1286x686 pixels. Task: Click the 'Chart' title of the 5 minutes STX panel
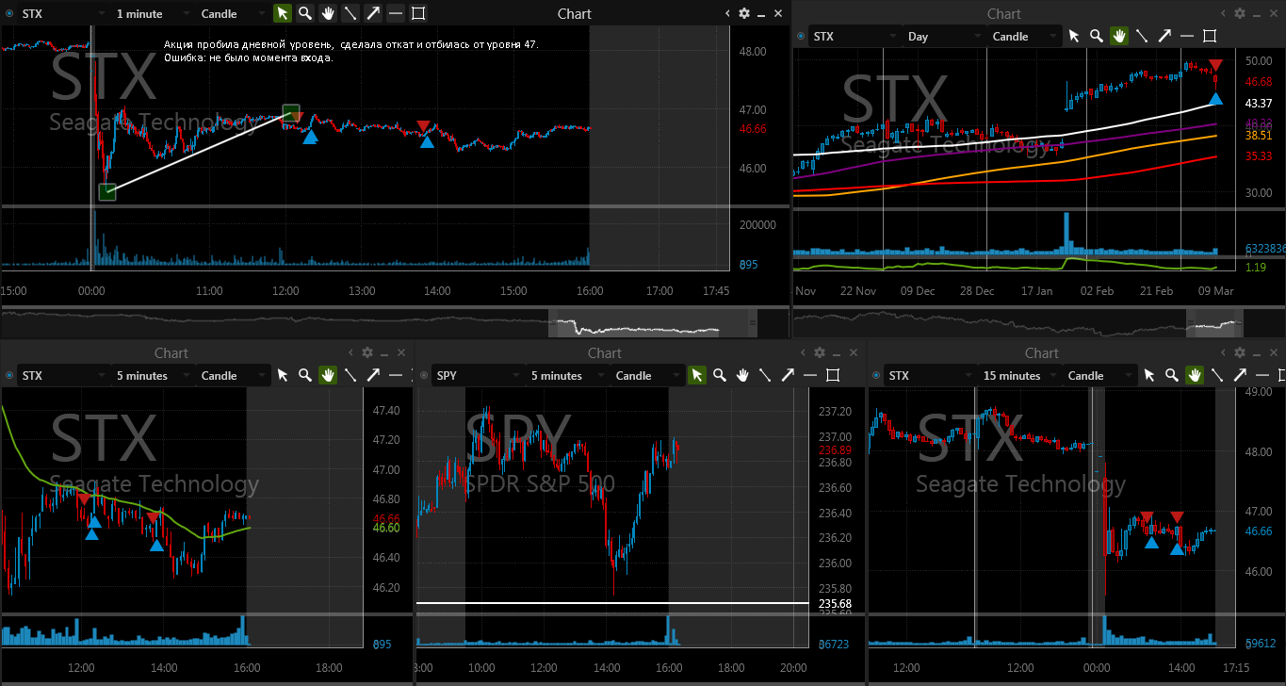[x=171, y=352]
